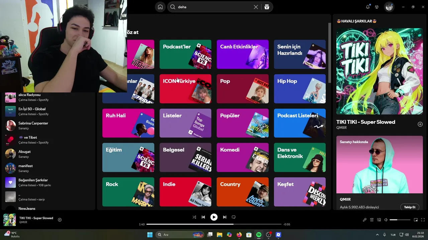428x240 pixels.
Task: Open the Indie category
Action: tap(185, 192)
